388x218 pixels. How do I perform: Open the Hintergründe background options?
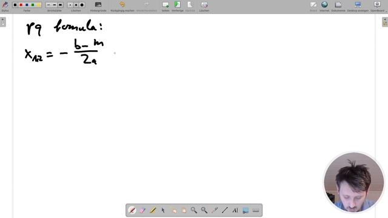(x=98, y=6)
